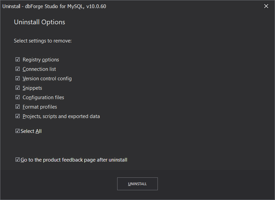Untick the Configuration files checkbox box
The height and width of the screenshot is (200, 275).
pos(18,97)
